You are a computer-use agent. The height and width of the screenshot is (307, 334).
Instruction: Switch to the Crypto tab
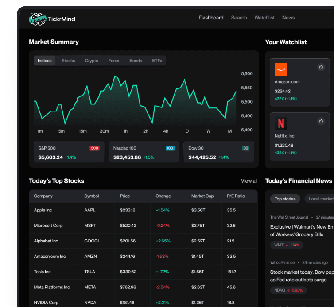click(91, 61)
